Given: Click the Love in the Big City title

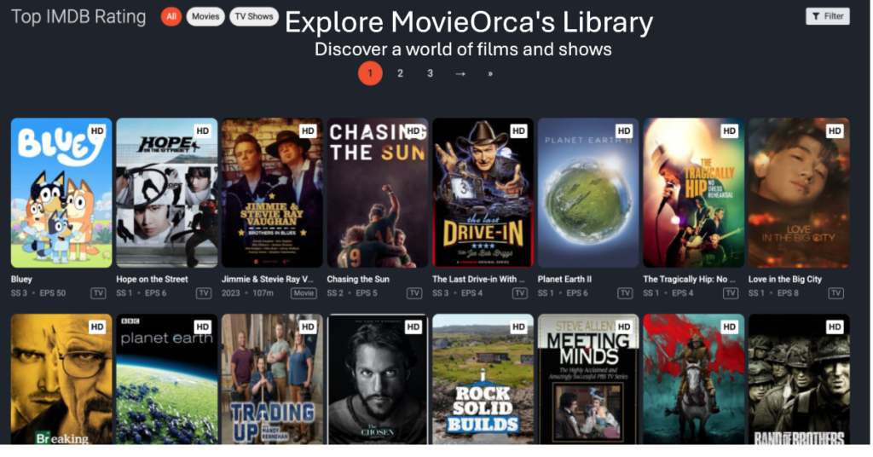Looking at the screenshot, I should pyautogui.click(x=785, y=279).
